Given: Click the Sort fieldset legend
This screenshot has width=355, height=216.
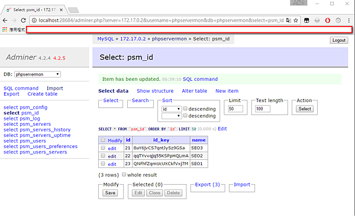Looking at the screenshot, I should 167,100.
